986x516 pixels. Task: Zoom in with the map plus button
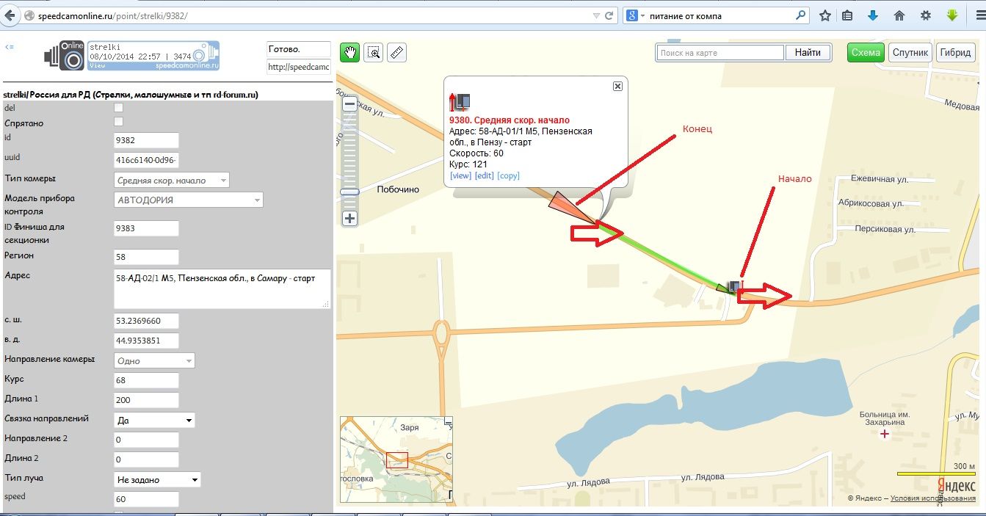pos(349,218)
